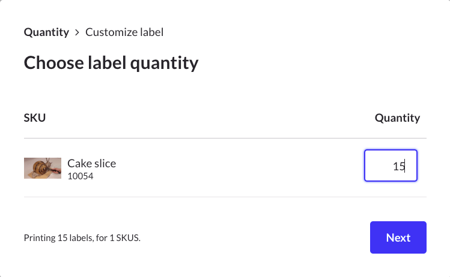
Task: Click the left edge of the quantity input box
Action: (366, 165)
